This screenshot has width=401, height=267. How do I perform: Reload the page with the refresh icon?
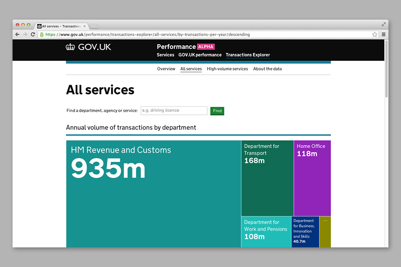pos(33,35)
